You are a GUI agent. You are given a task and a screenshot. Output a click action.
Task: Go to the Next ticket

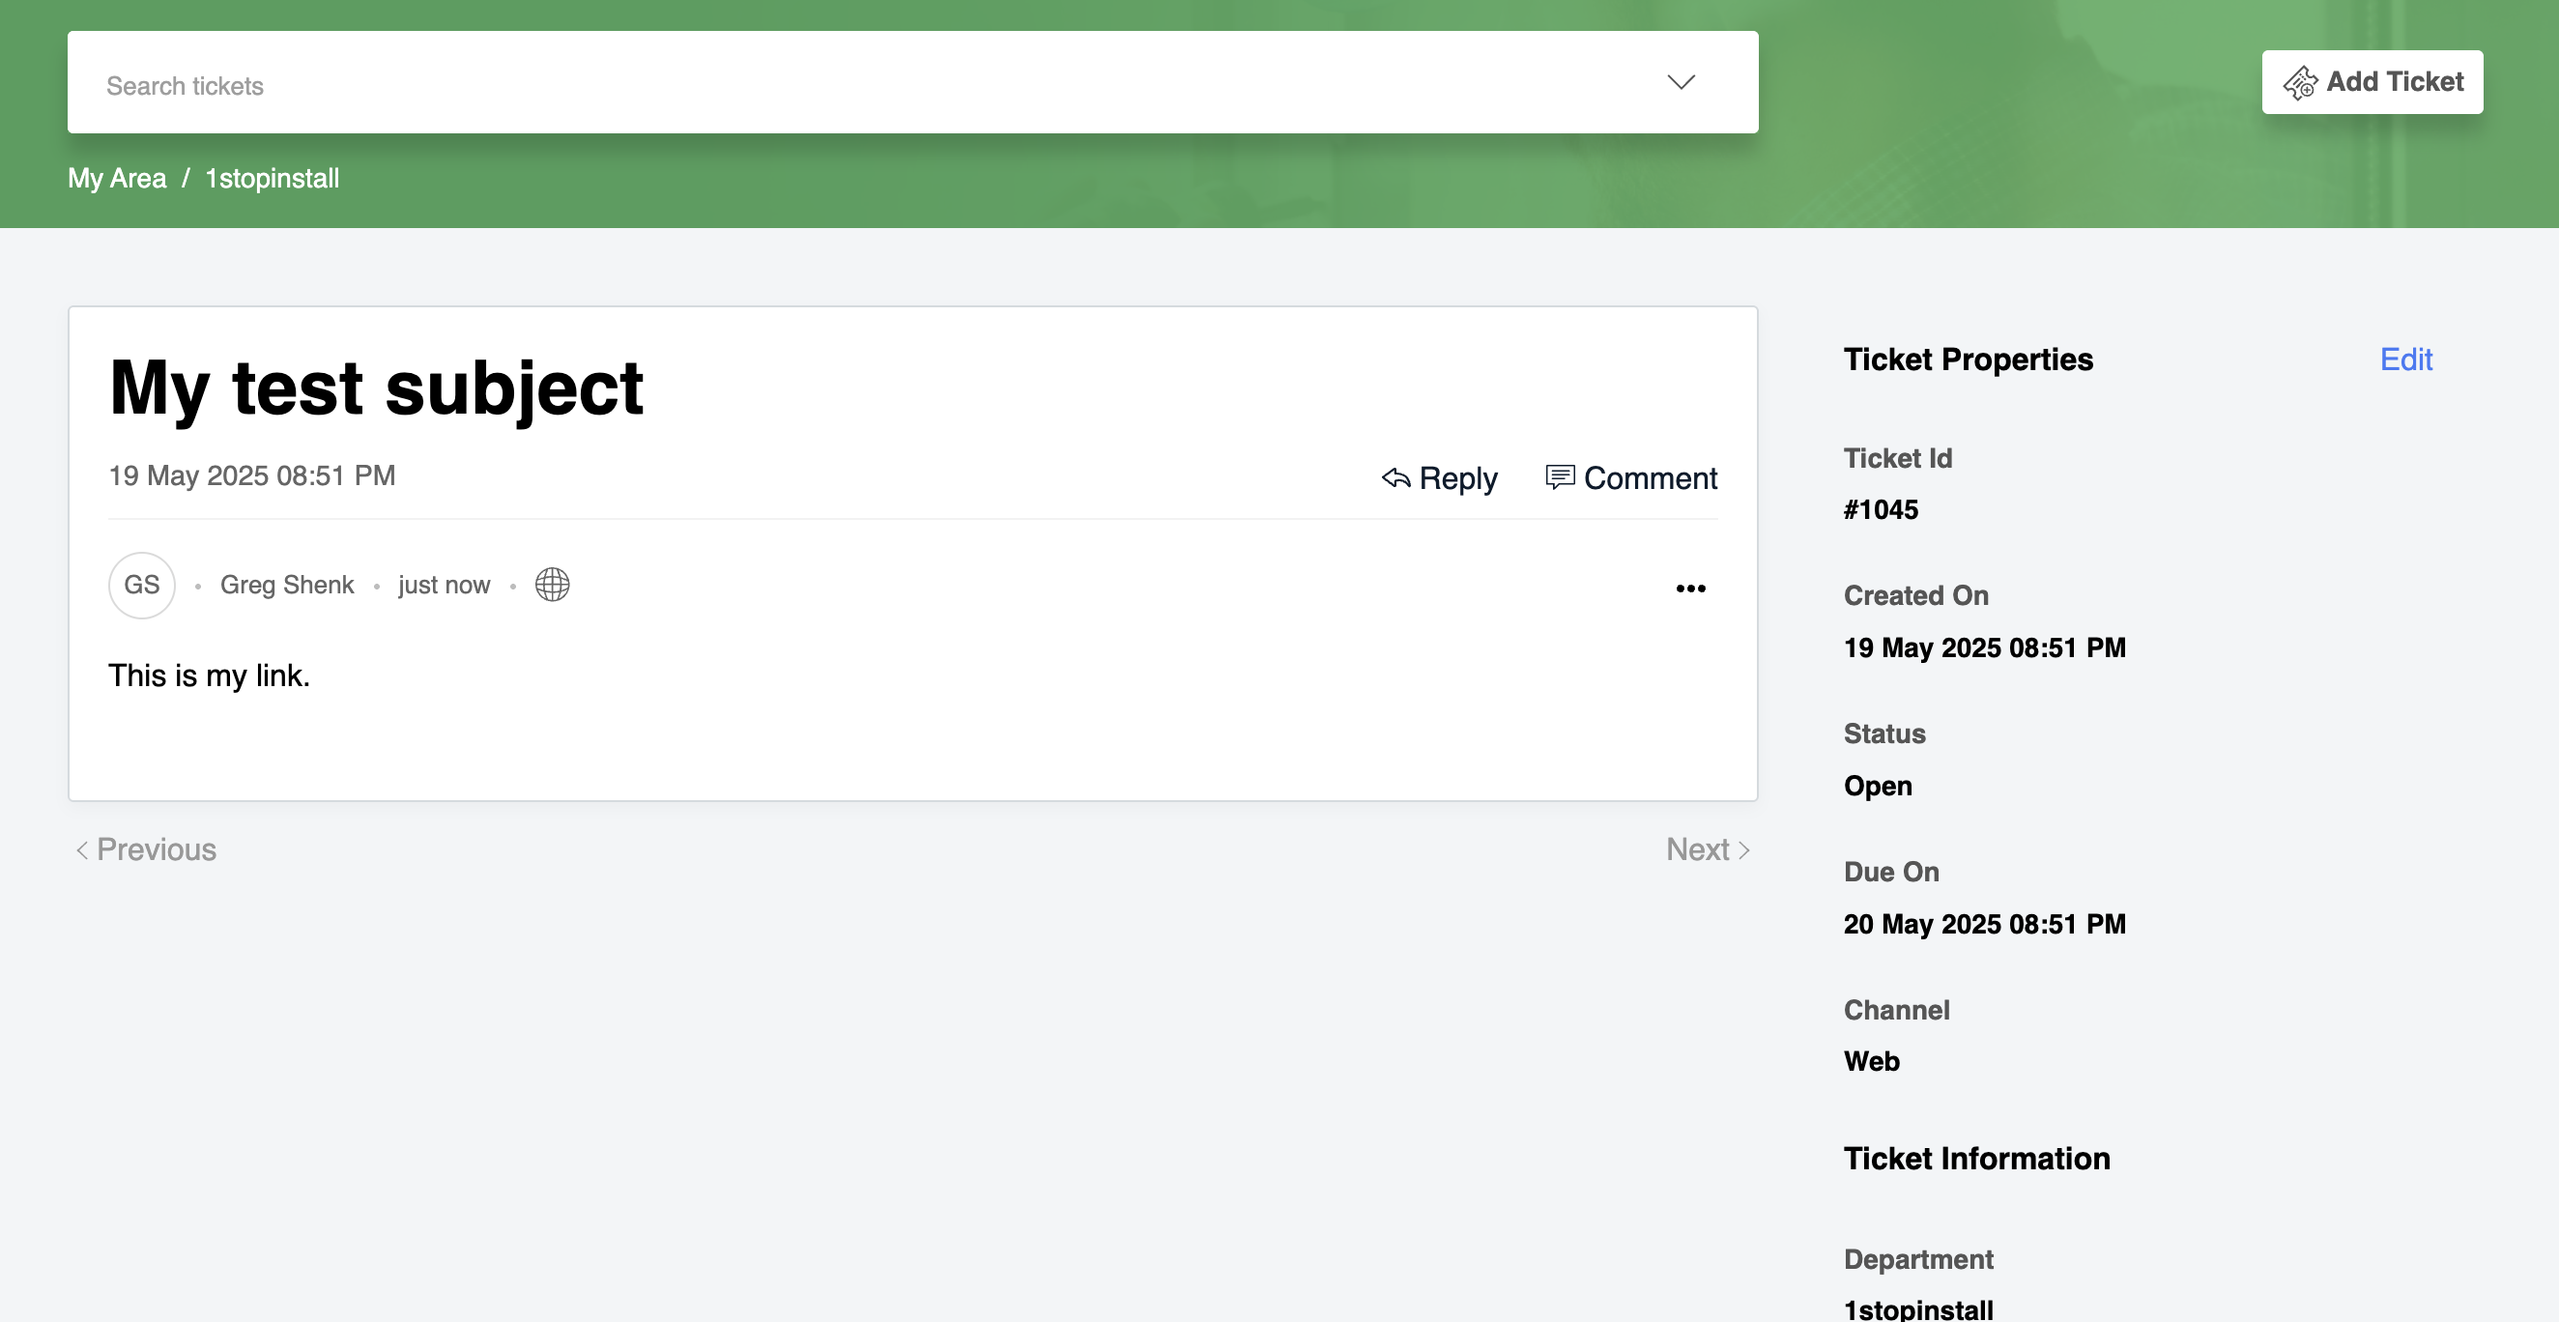coord(1697,850)
